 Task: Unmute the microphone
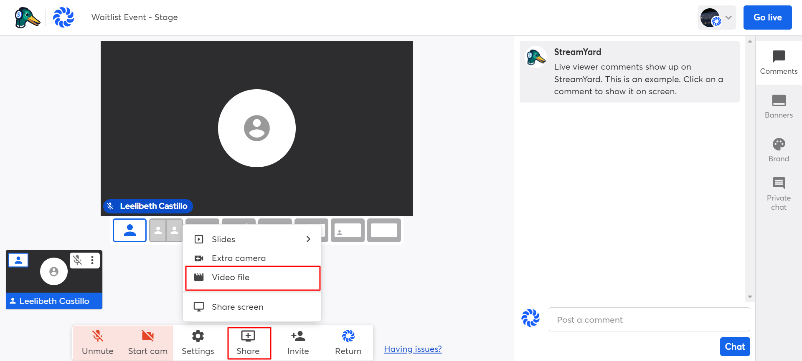pyautogui.click(x=97, y=343)
